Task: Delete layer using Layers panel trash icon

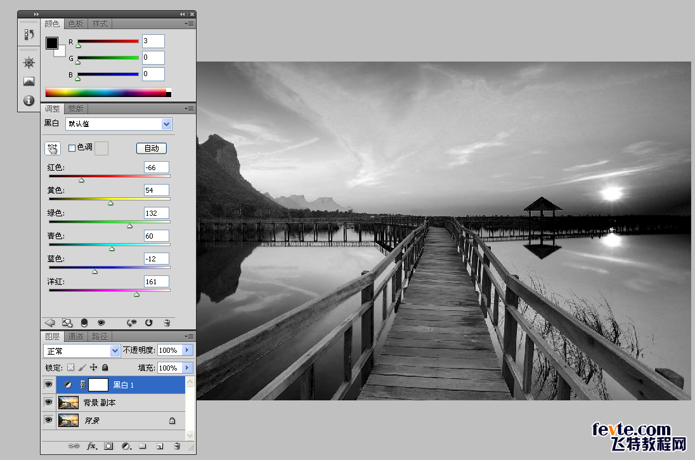Action: tap(177, 446)
